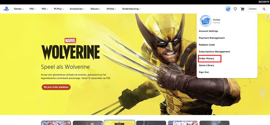Click the SONY logo in the top bar
Image resolution: width=270 pixels, height=125 pixels.
pyautogui.click(x=264, y=2)
